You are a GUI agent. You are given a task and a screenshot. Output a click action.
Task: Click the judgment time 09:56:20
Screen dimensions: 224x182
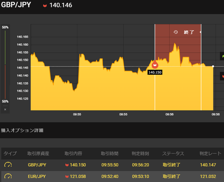(140, 165)
